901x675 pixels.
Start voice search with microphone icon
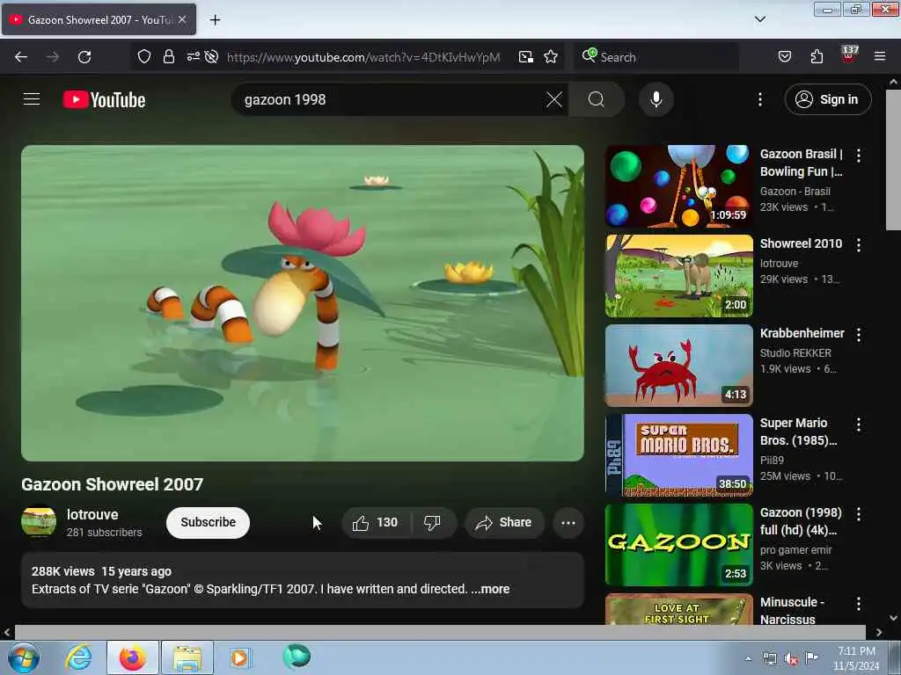point(656,100)
